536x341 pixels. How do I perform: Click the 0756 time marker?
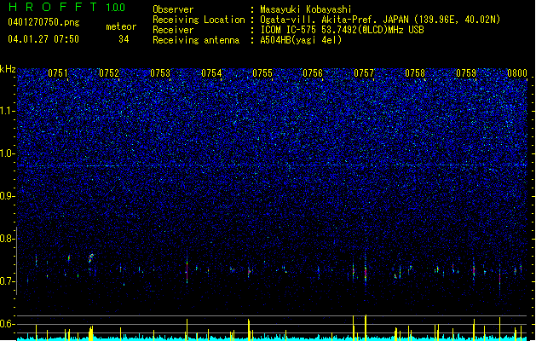coord(313,73)
